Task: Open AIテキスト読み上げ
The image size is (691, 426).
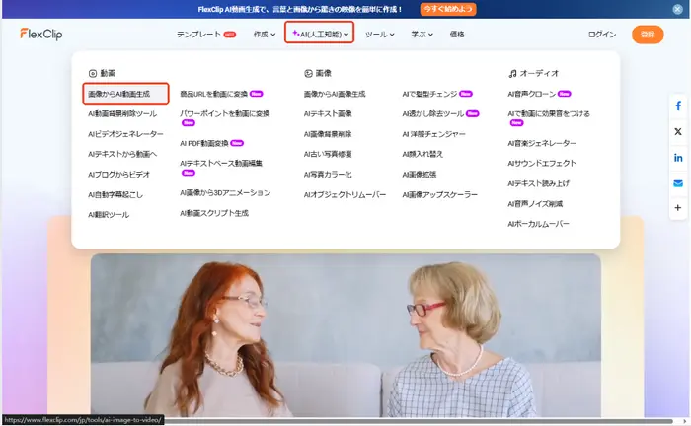Action: pyautogui.click(x=538, y=183)
